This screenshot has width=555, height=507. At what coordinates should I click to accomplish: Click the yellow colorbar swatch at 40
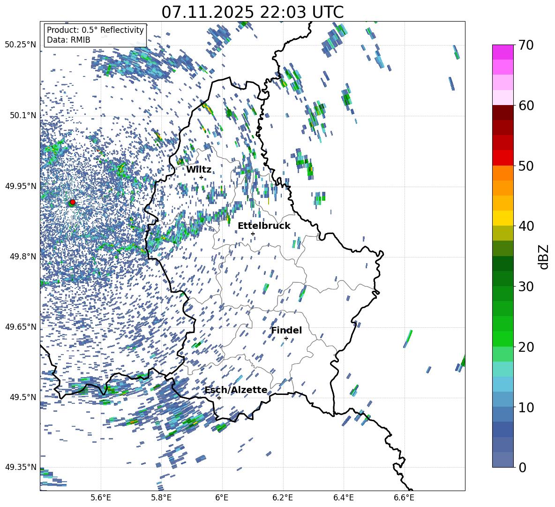pyautogui.click(x=502, y=218)
